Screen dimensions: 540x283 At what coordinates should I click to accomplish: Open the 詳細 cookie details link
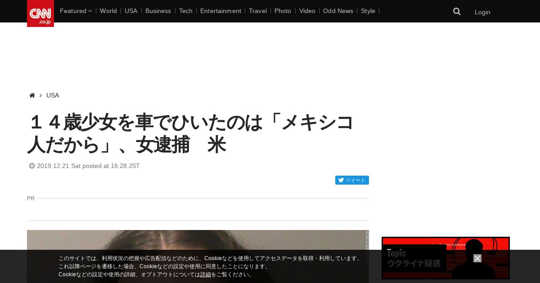(x=206, y=274)
